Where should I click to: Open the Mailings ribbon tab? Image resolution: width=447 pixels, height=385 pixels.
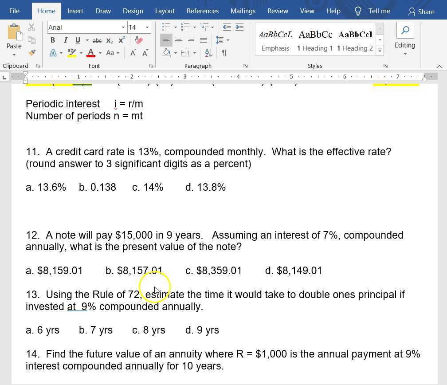tap(243, 11)
